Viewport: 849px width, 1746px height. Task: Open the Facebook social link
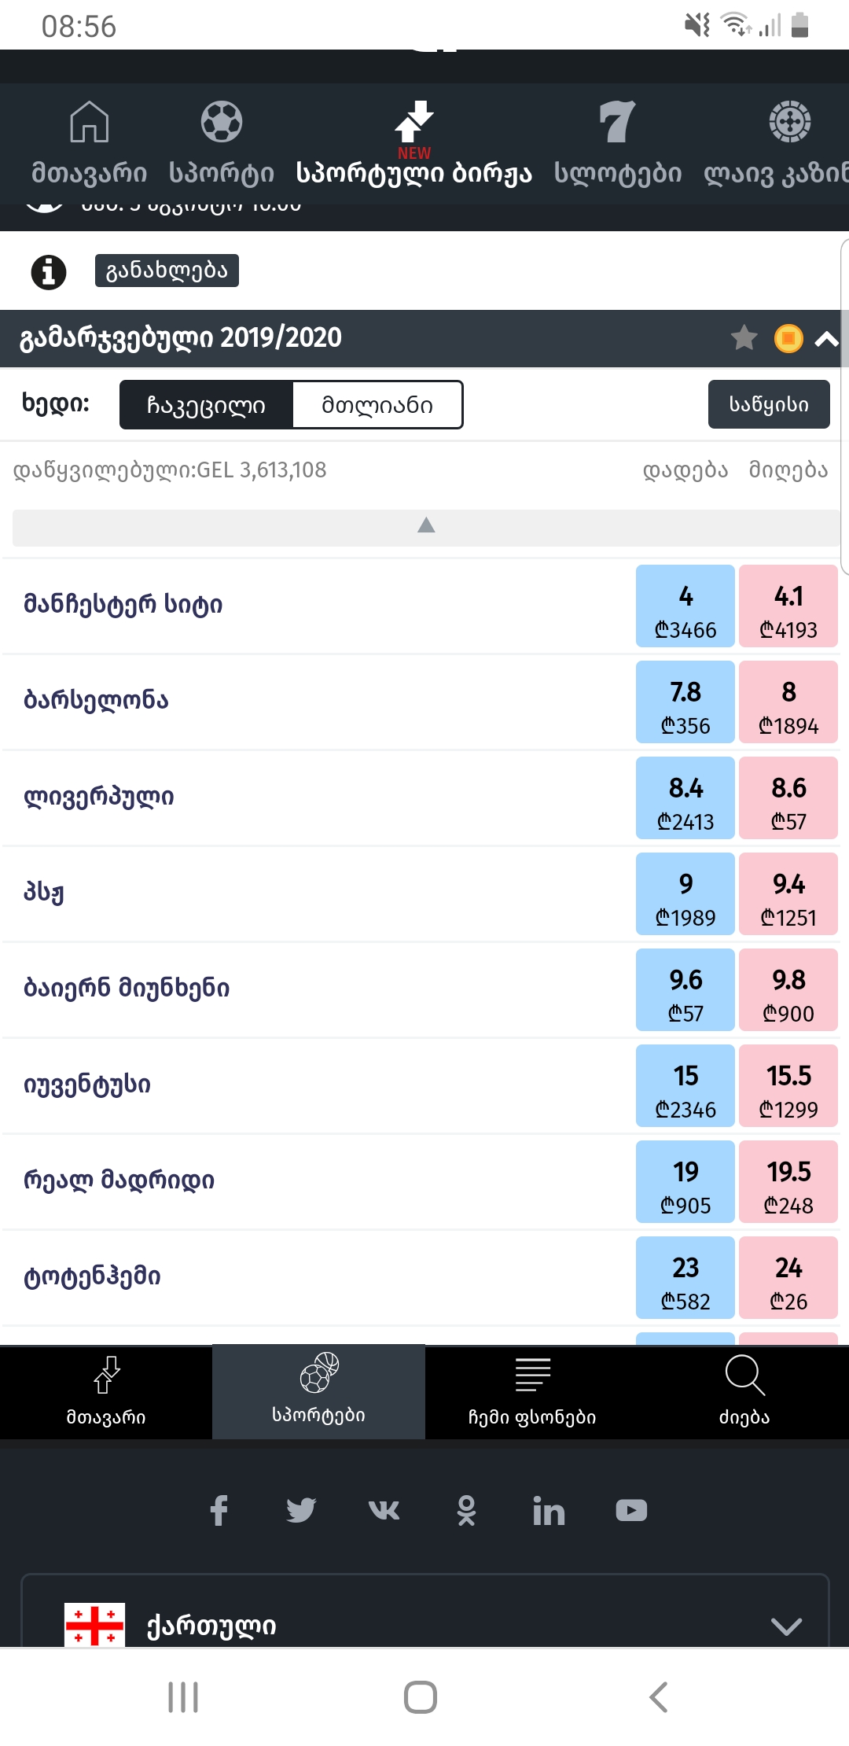[x=219, y=1510]
